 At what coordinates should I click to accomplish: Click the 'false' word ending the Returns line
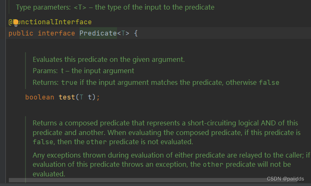coord(269,82)
